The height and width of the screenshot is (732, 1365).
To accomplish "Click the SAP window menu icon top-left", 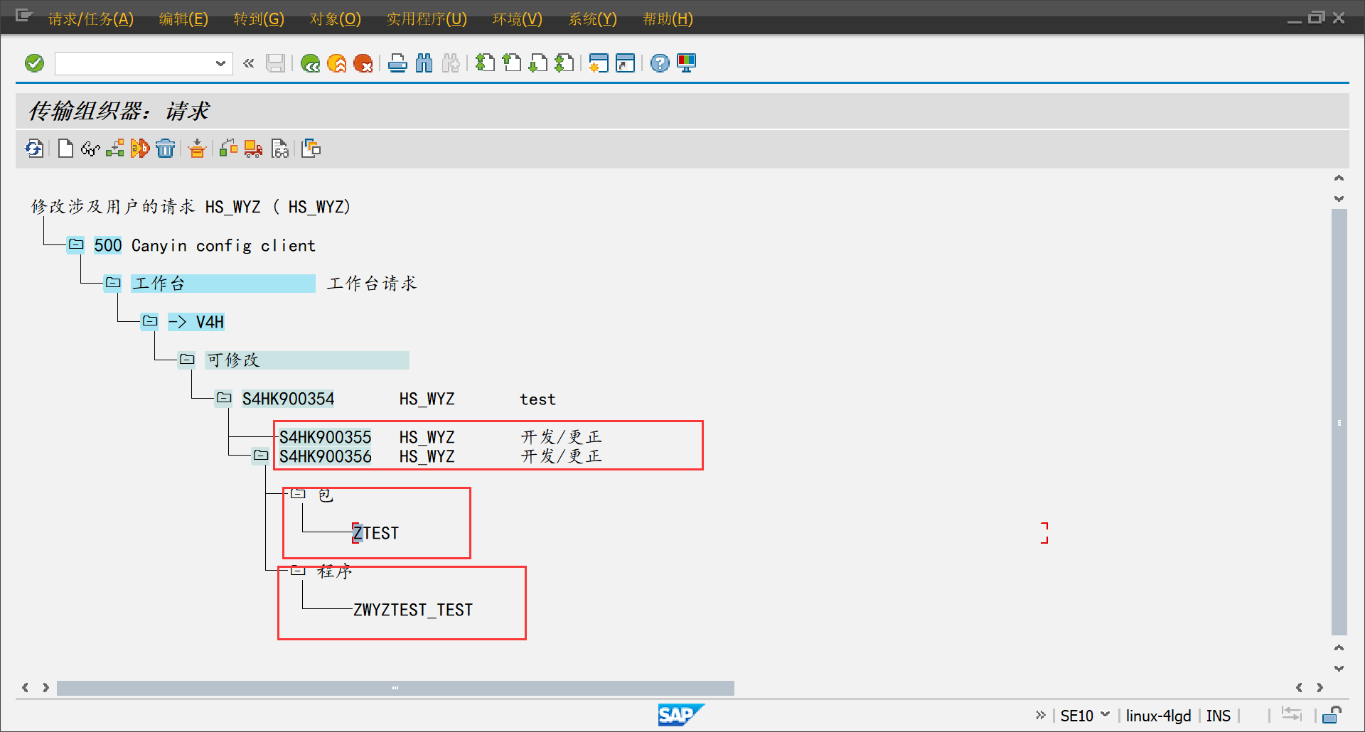I will (x=24, y=16).
